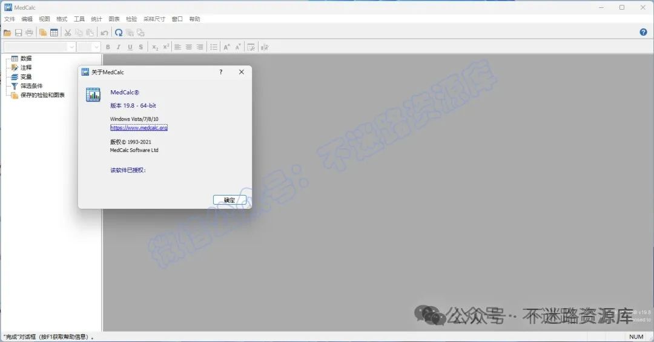Screen dimensions: 654x342
Task: Toggle bold formatting
Action: (108, 47)
